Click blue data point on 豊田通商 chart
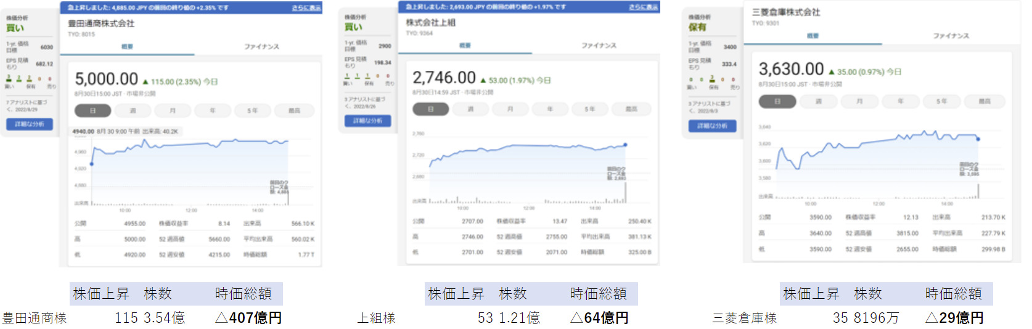The width and height of the screenshot is (1032, 329). click(92, 164)
